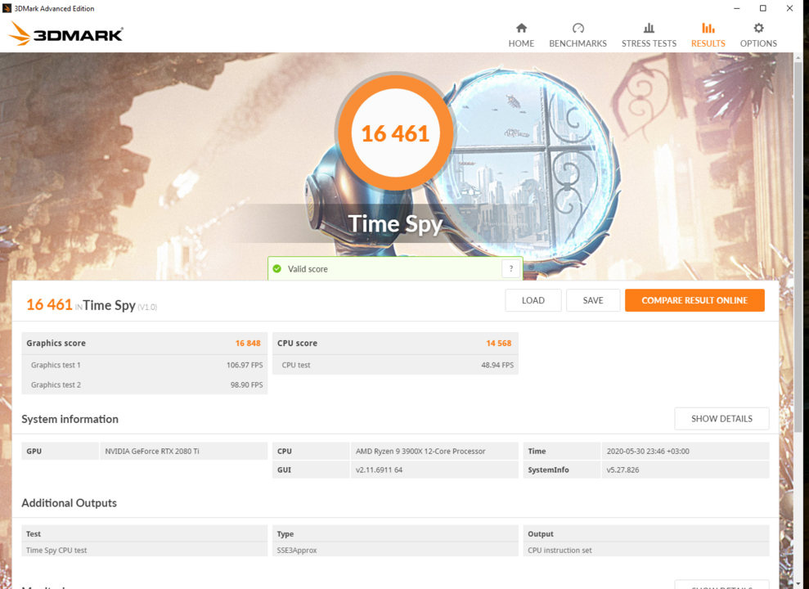Click the LOAD button

(x=533, y=300)
